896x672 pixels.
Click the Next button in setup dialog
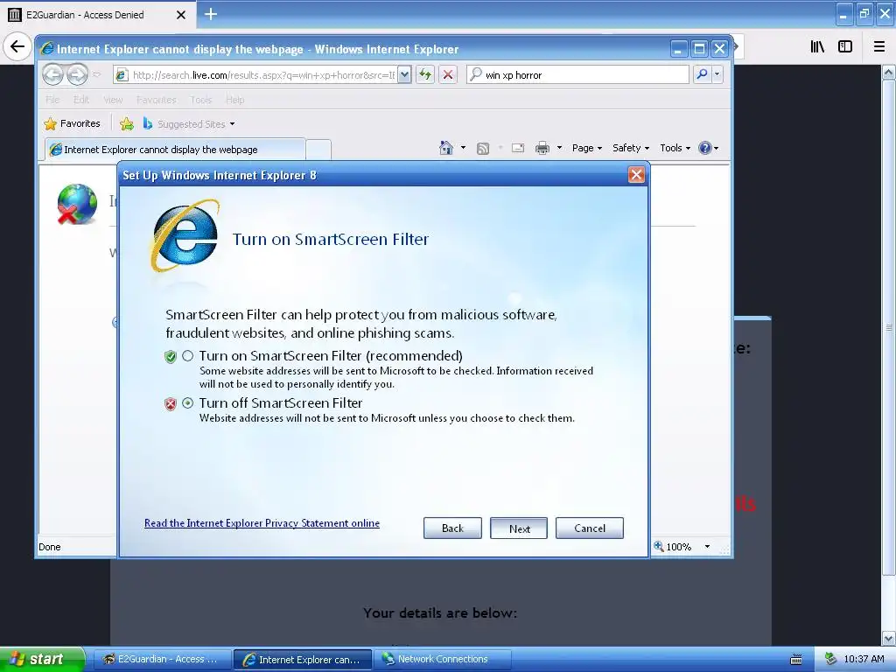(519, 528)
